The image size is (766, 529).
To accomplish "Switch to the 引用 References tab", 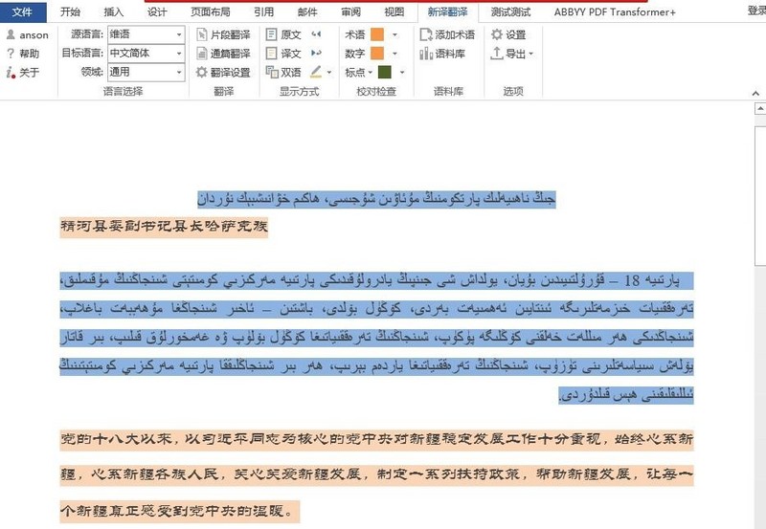I will 264,11.
